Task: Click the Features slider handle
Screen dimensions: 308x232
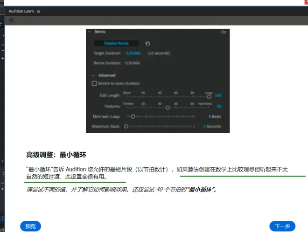Action: tap(168, 108)
